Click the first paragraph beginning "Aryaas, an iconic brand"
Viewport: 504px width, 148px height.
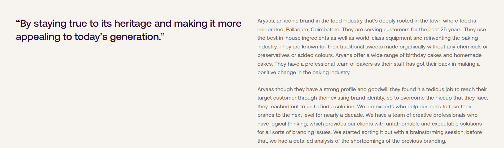[372, 47]
